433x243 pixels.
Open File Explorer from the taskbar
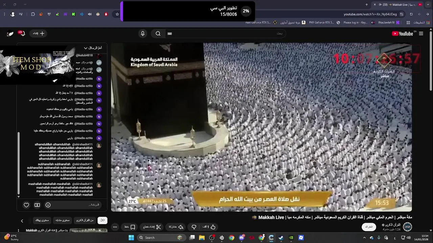click(202, 238)
